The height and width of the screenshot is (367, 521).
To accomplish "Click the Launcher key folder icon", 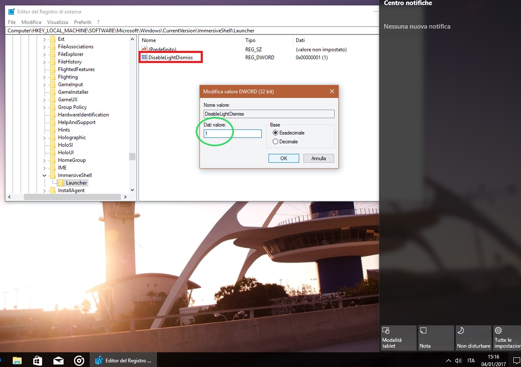I will (61, 183).
